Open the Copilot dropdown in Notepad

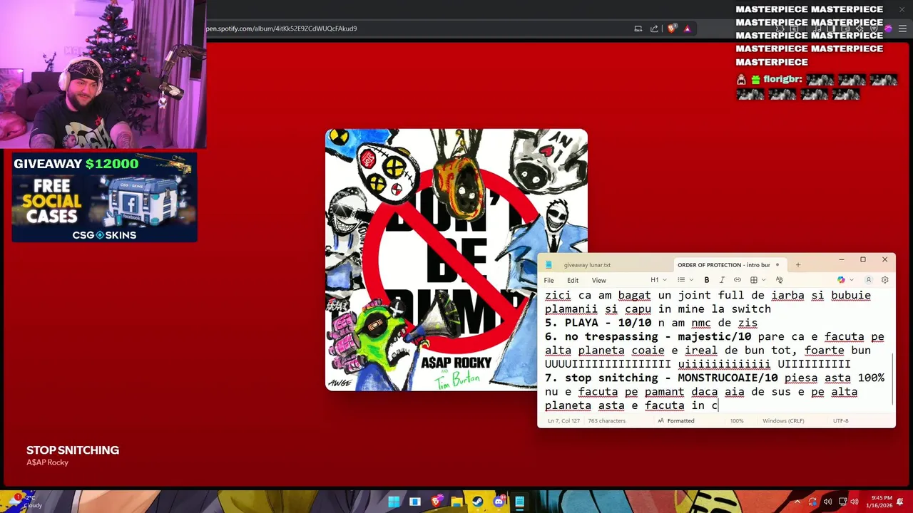(845, 280)
